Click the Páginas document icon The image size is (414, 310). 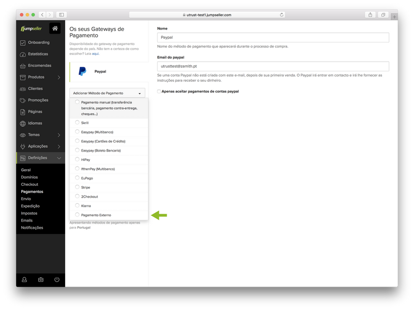(x=23, y=112)
